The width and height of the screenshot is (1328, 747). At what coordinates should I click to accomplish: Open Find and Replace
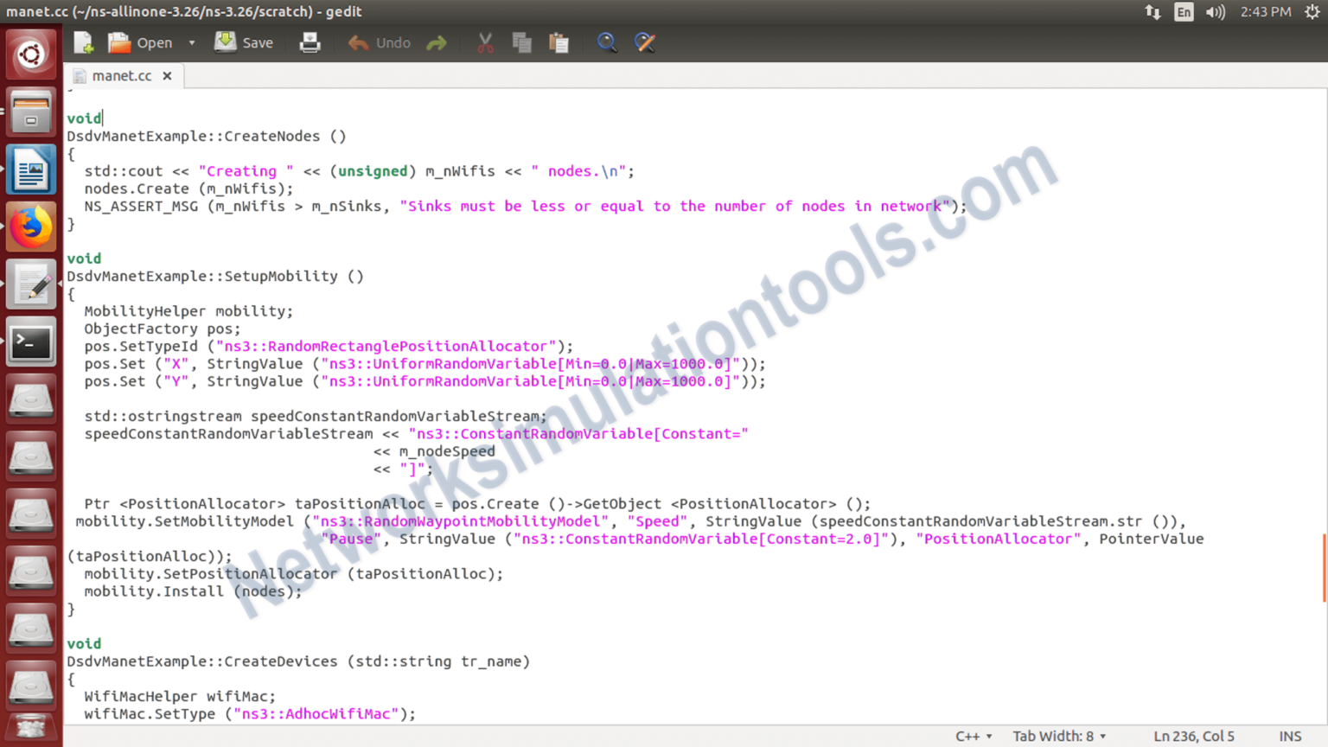pos(645,41)
